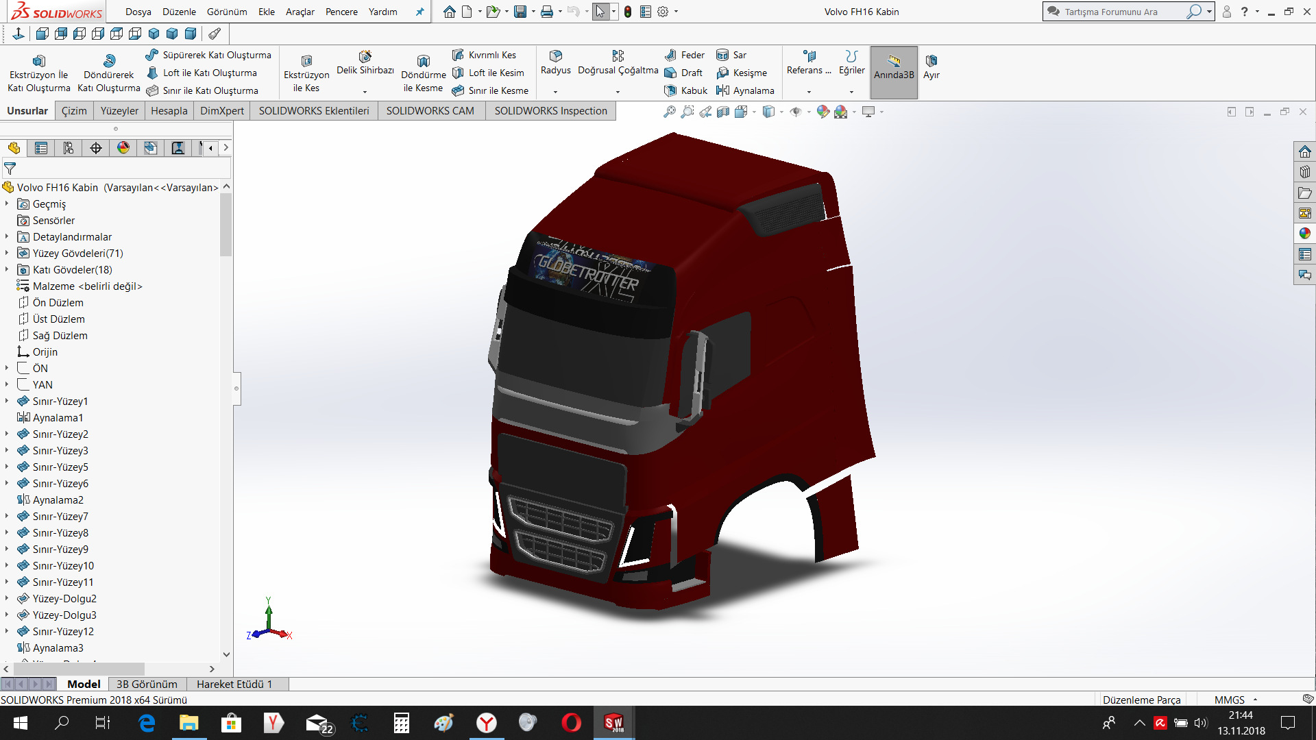Select the Radyus fillet tool
Viewport: 1316px width, 740px height.
pyautogui.click(x=555, y=63)
